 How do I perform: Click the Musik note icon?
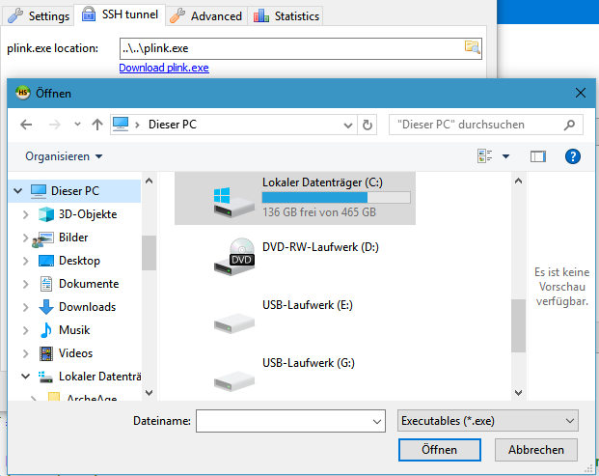coord(46,330)
